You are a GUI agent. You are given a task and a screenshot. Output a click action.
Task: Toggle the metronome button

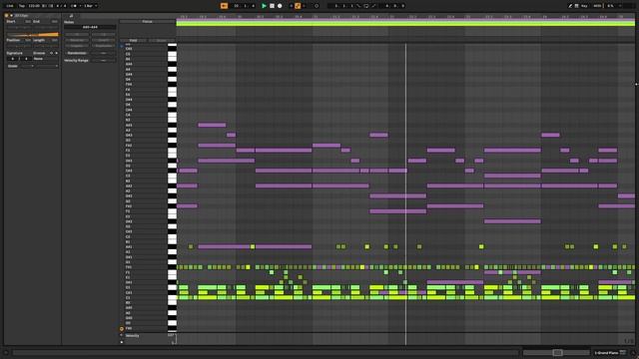click(74, 6)
